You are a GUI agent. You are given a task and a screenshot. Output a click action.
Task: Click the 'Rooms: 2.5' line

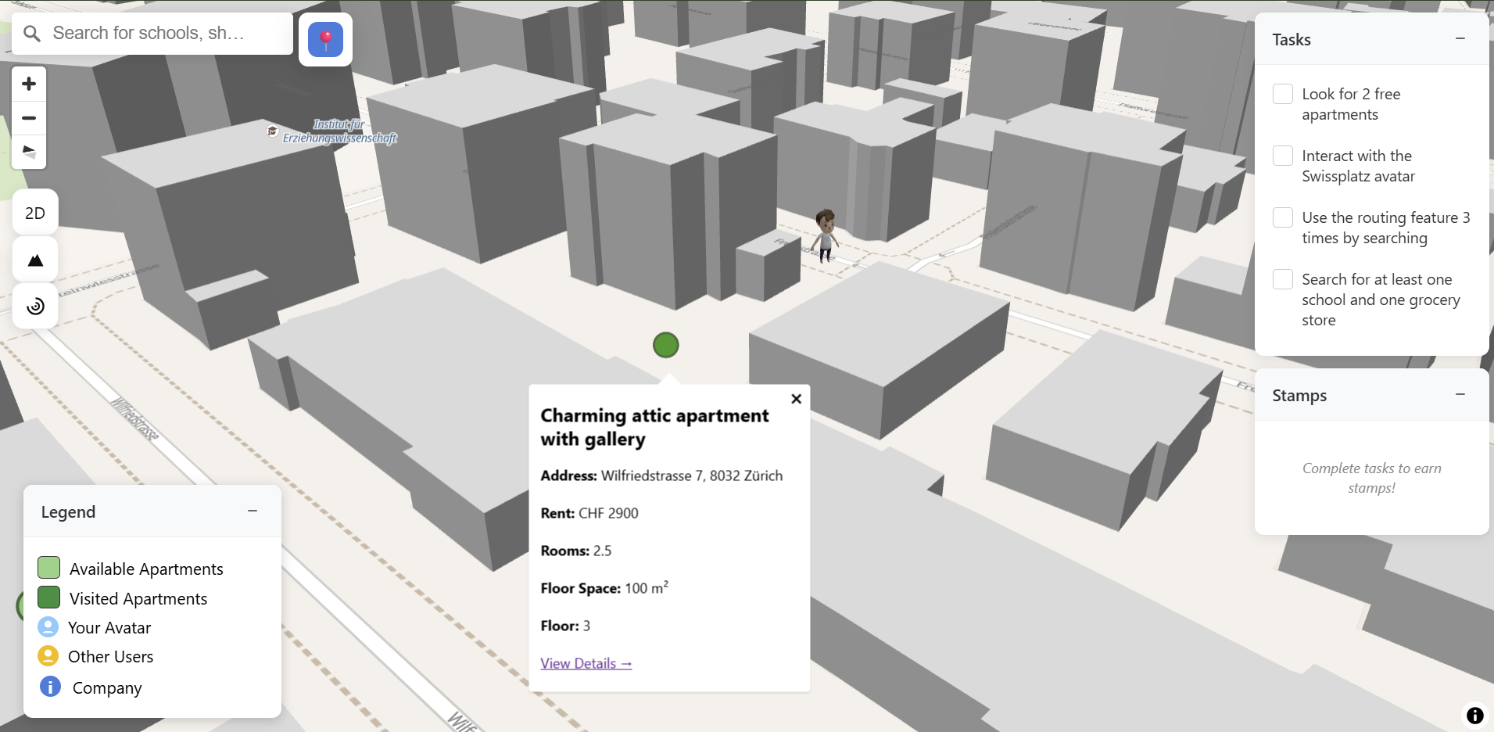[576, 551]
